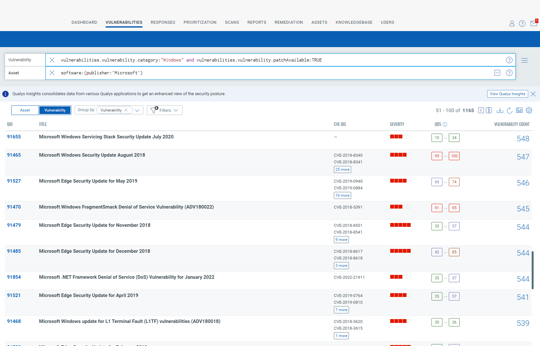The image size is (540, 346).
Task: Click QDS score 100 for QID 91465
Action: pos(454,156)
